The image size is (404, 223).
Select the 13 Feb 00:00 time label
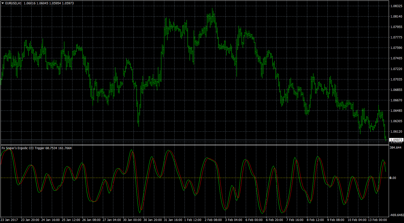tap(377, 220)
